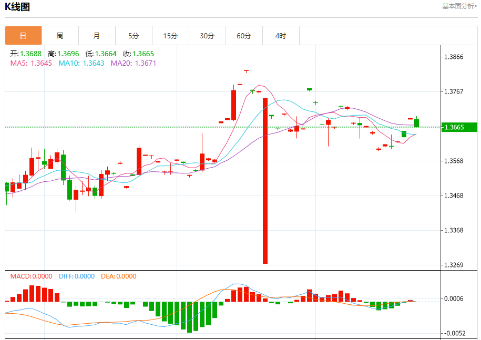This screenshot has height=340, width=481.
Task: Click the 1.3866 price axis label
Action: tap(454, 57)
